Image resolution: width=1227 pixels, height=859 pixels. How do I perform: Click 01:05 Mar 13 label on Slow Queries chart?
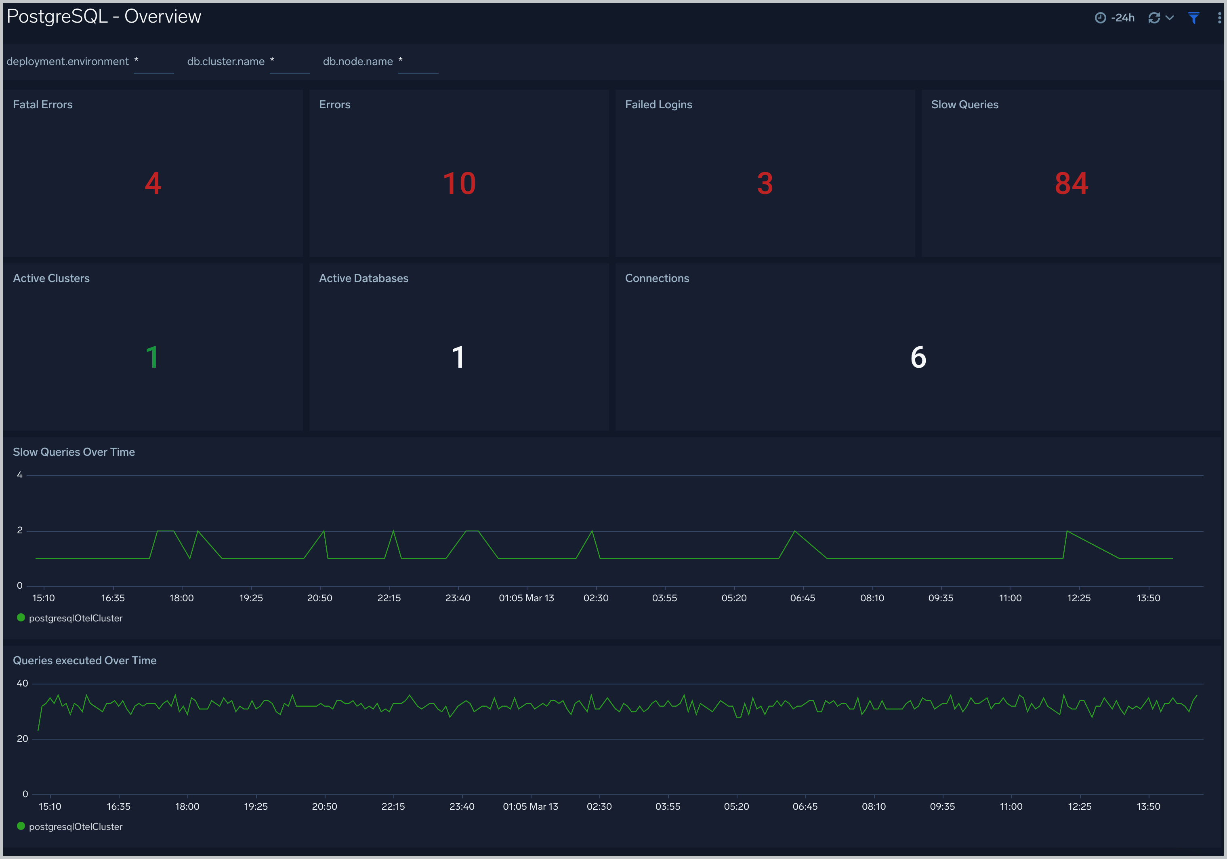tap(526, 598)
